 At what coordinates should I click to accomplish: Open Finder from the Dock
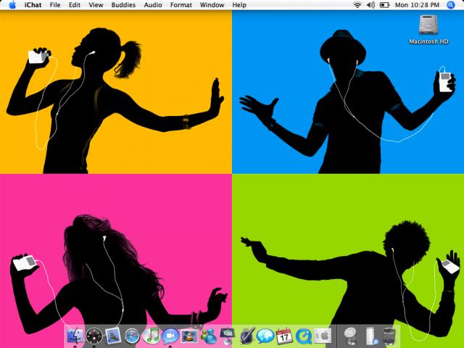[75, 336]
